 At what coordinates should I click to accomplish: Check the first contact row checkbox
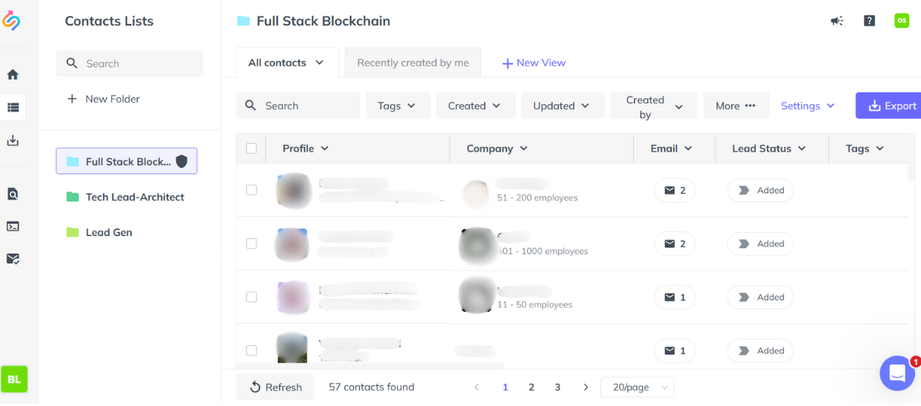[251, 190]
